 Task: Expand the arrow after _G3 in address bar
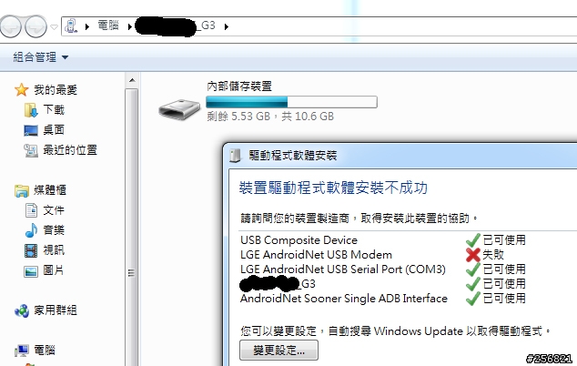pos(227,26)
